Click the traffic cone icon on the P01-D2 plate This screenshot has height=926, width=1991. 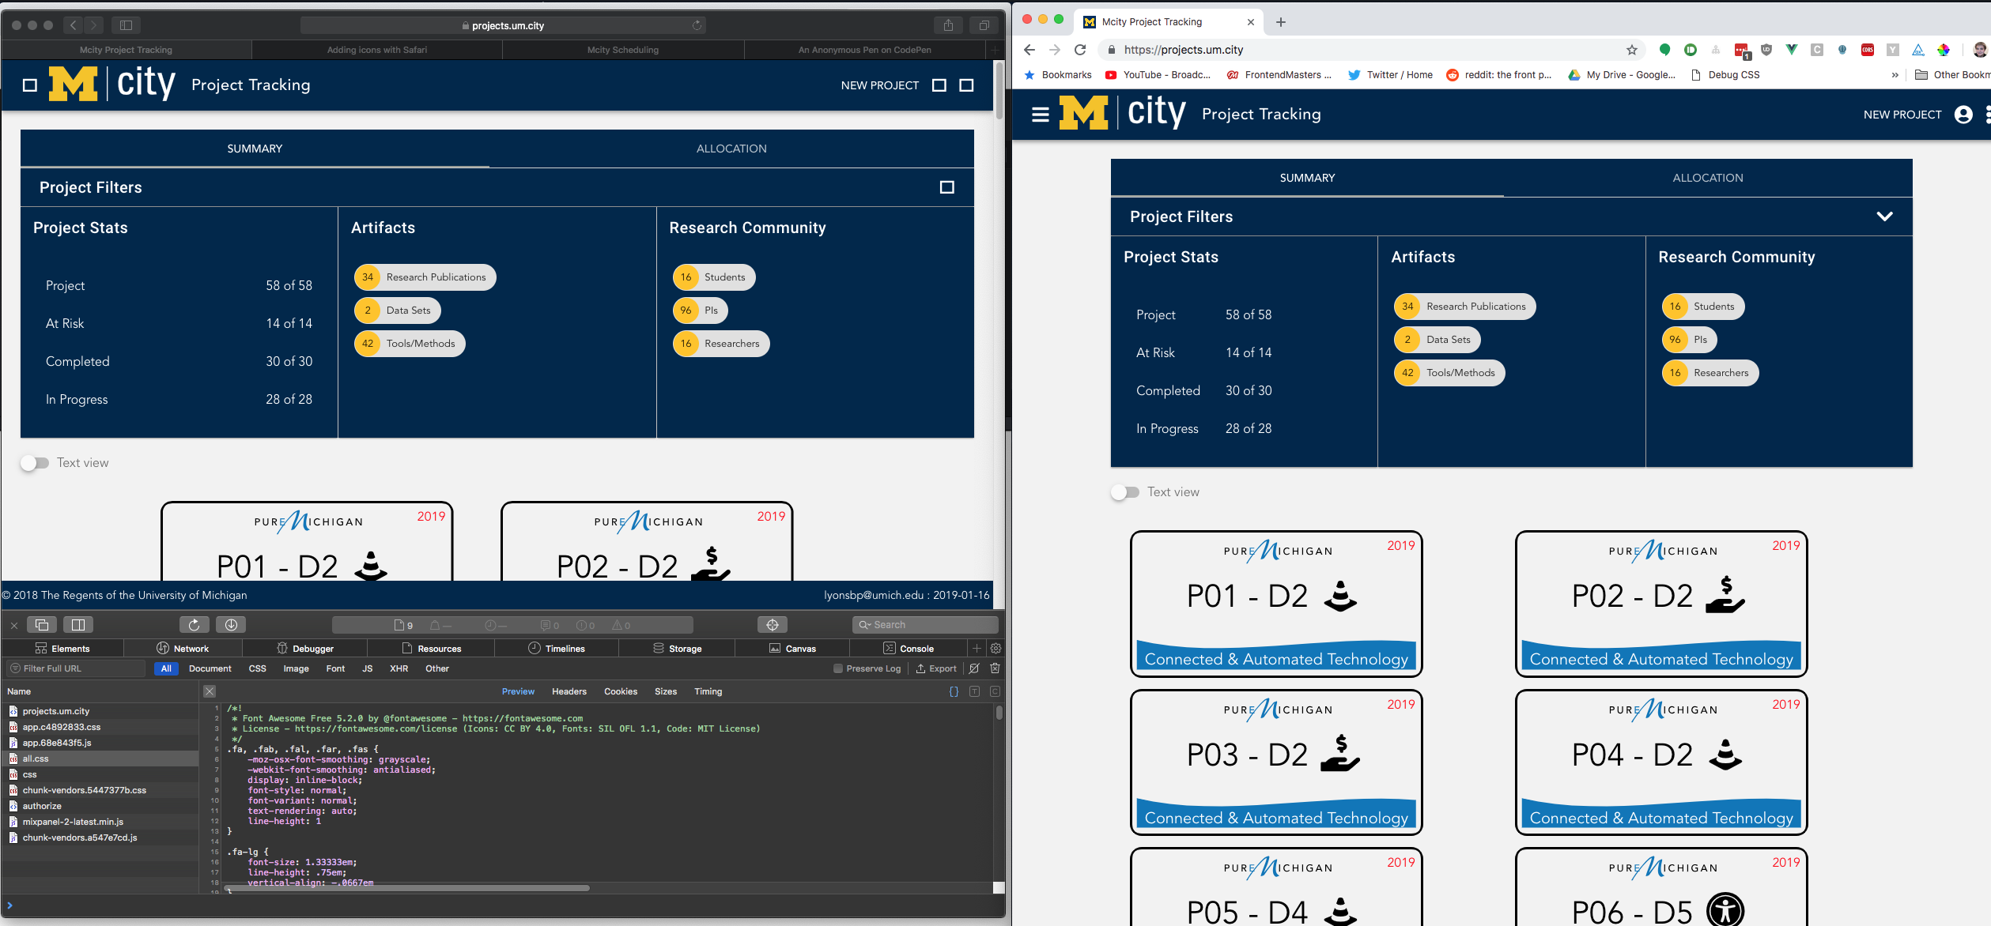pyautogui.click(x=1339, y=597)
